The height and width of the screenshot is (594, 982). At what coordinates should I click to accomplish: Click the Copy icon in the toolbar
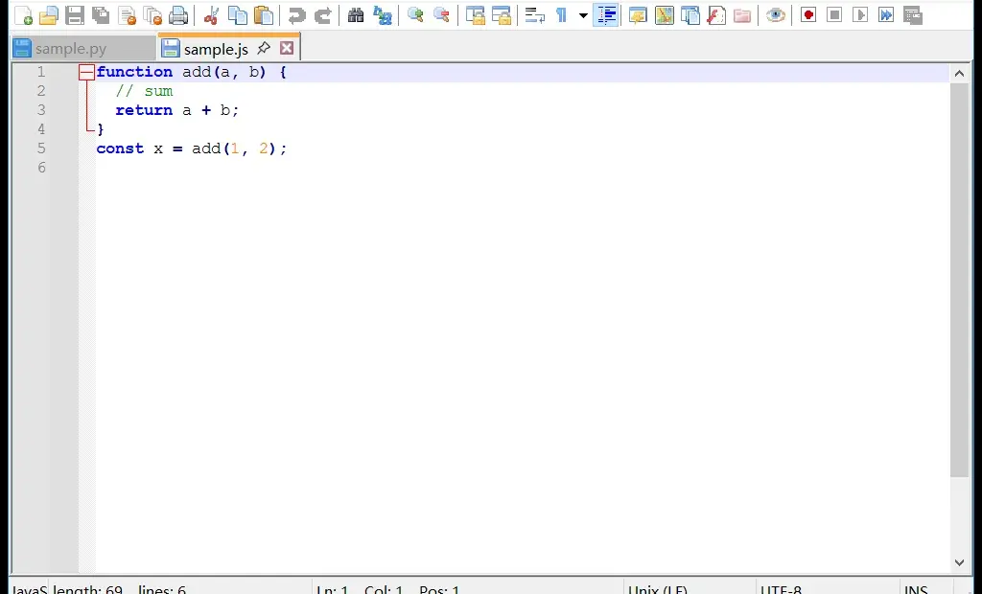point(238,15)
